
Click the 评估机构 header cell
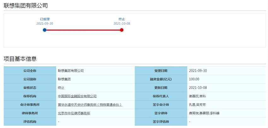pos(30,122)
